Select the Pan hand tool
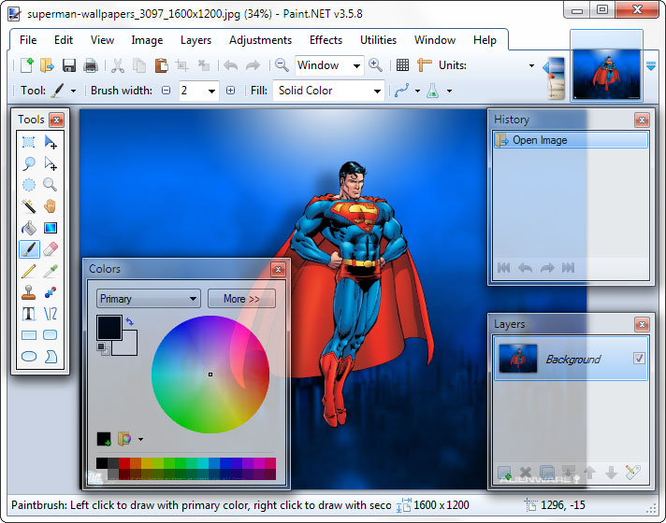The width and height of the screenshot is (666, 523). pyautogui.click(x=51, y=206)
